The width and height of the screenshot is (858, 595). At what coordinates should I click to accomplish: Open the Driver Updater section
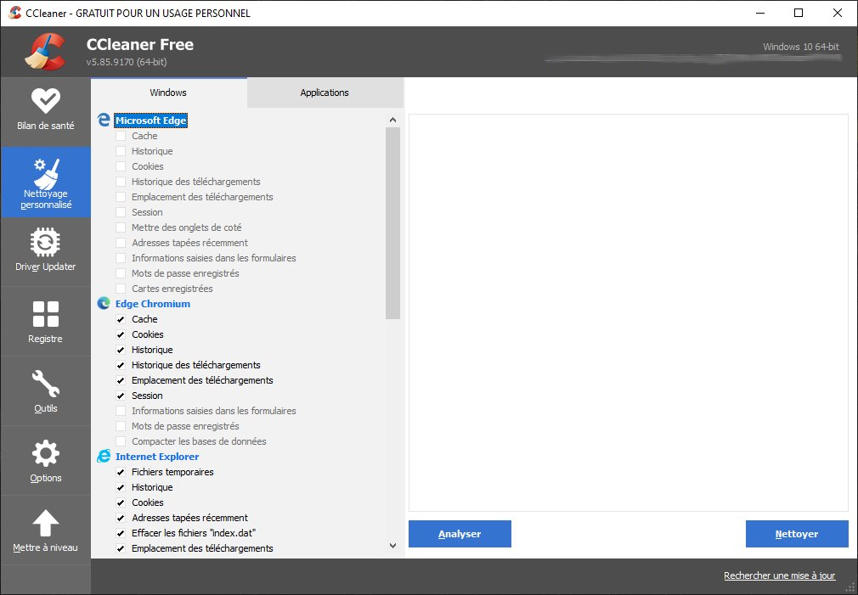(x=45, y=252)
